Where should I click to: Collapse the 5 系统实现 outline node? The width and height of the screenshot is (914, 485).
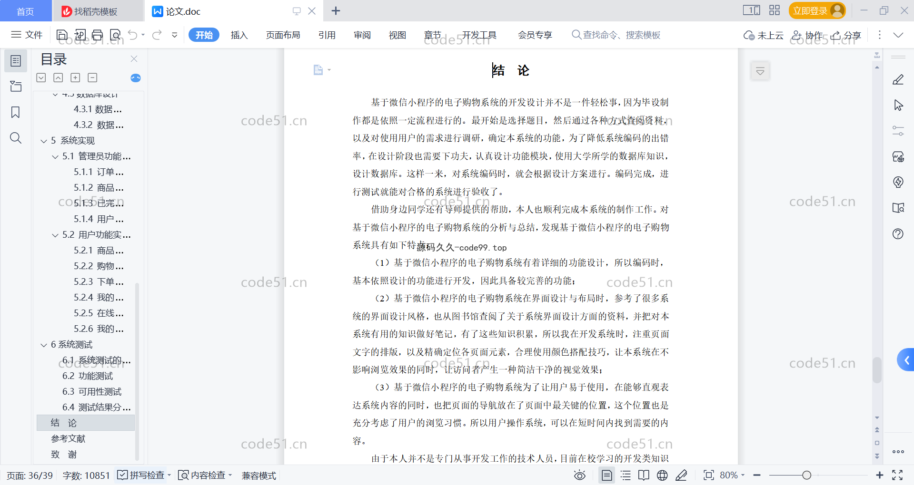point(44,141)
